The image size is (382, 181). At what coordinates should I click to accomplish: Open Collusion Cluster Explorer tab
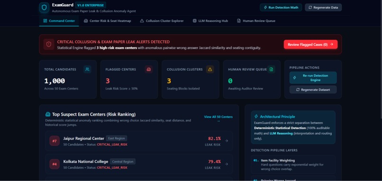point(162,21)
